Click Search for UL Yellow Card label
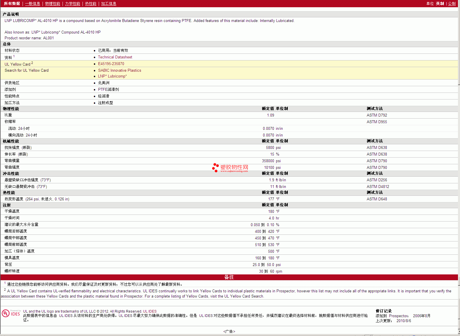Image resolution: width=460 pixels, height=336 pixels. click(x=27, y=71)
